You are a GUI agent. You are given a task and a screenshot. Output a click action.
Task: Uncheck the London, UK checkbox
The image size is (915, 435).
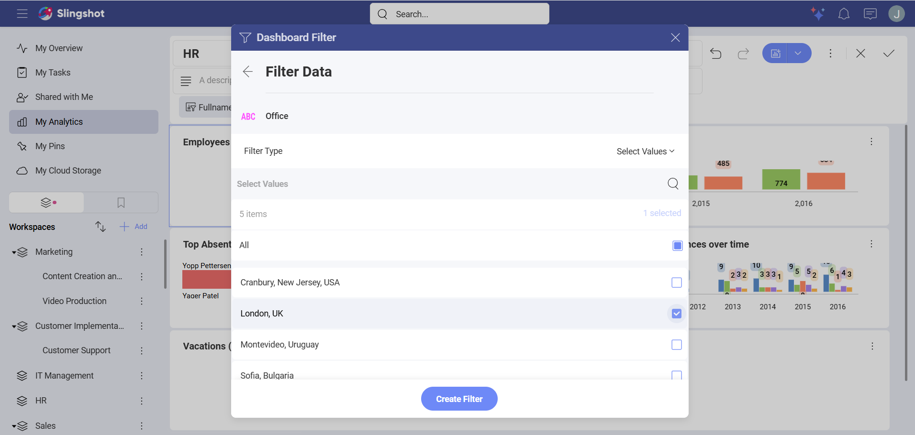[677, 314]
